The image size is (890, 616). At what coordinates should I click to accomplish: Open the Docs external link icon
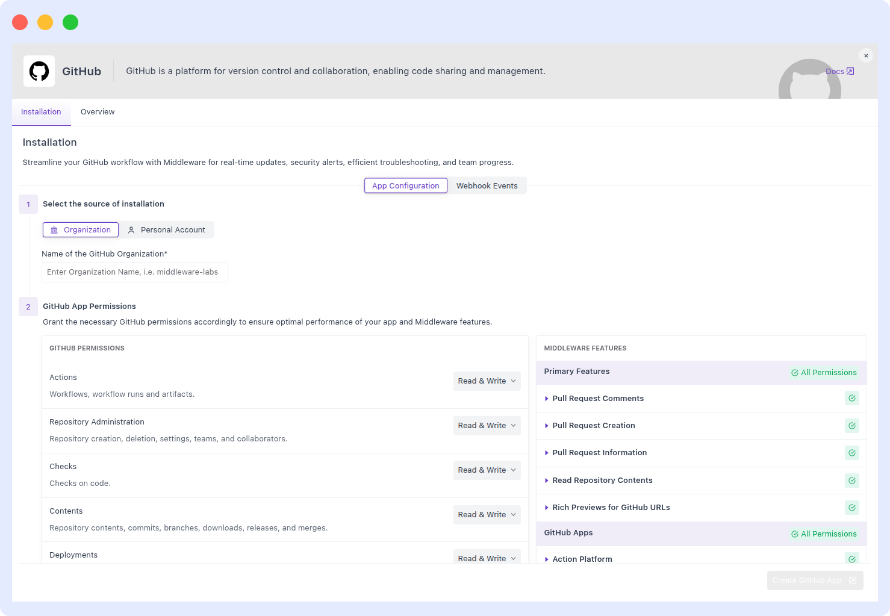[x=850, y=71]
